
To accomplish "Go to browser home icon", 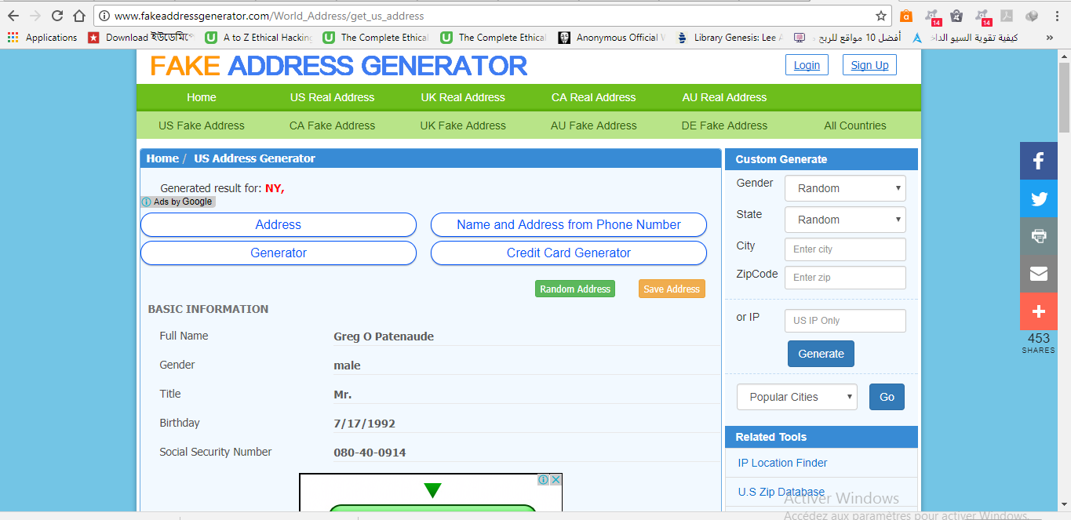I will (78, 16).
